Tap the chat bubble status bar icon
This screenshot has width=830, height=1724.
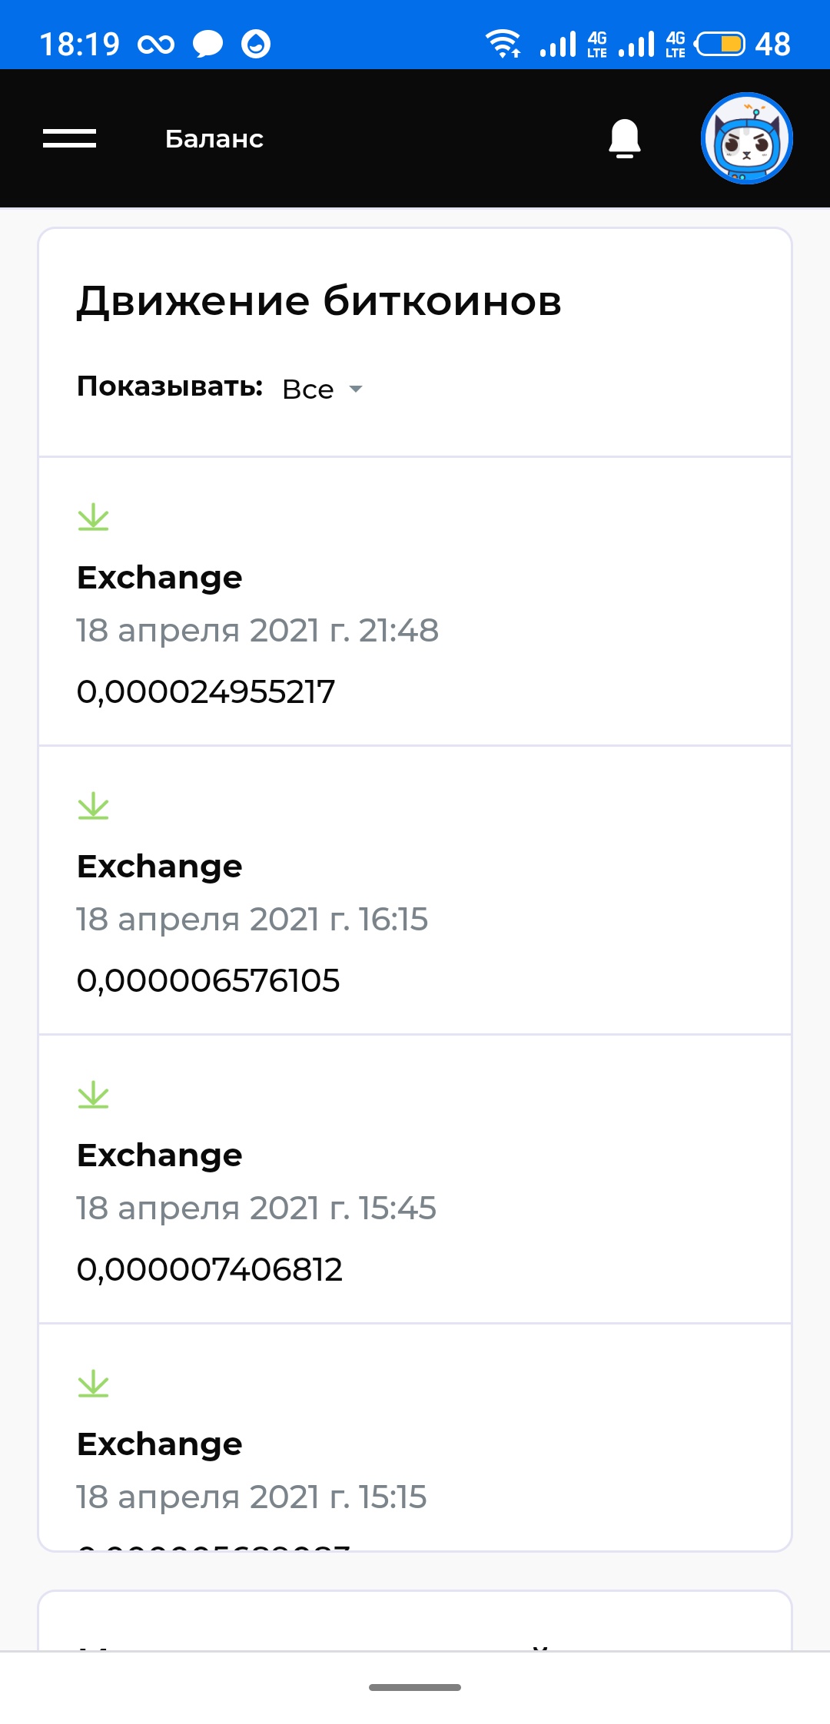pos(207,44)
